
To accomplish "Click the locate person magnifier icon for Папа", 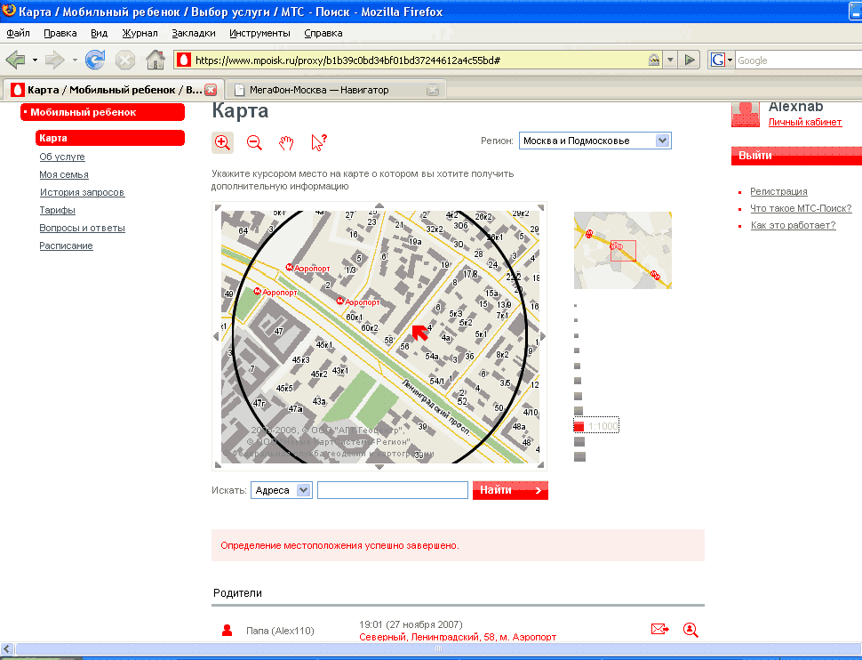I will pyautogui.click(x=690, y=630).
